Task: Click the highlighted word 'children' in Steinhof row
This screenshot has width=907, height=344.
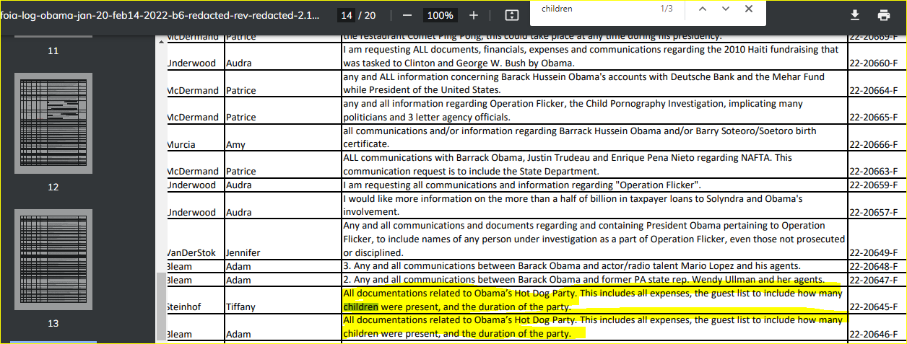Action: pos(360,307)
